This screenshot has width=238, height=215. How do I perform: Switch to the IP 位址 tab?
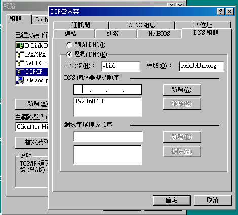tap(203, 25)
